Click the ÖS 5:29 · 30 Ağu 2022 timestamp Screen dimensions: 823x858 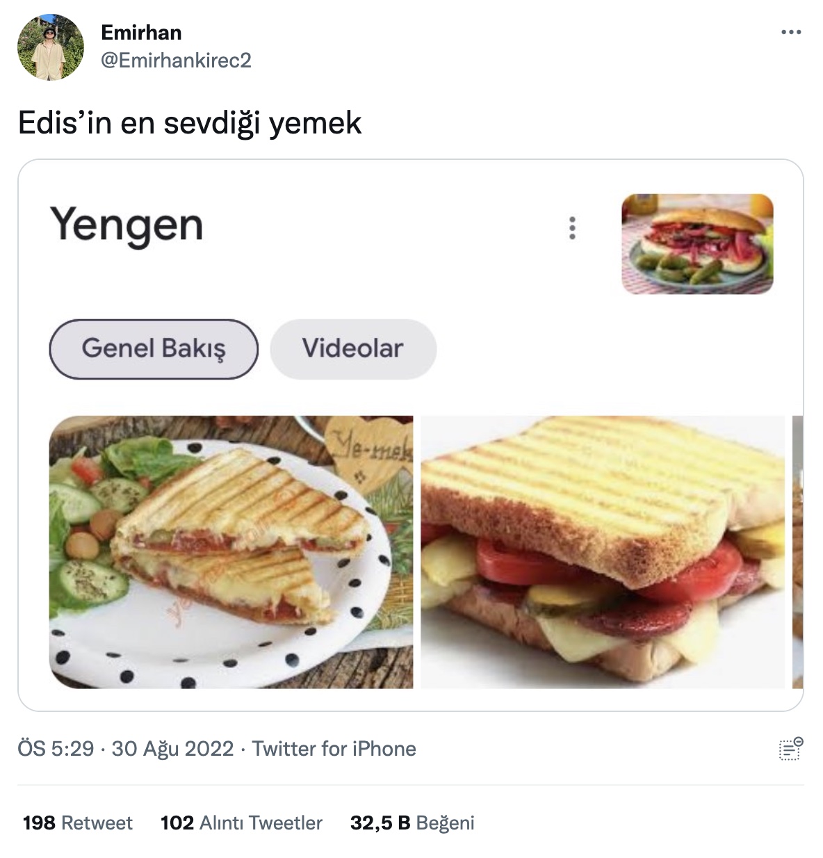pos(126,749)
